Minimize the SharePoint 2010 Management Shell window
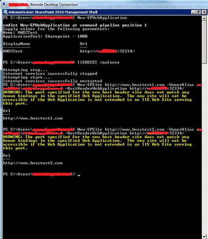This screenshot has height=239, width=208. 194,12
